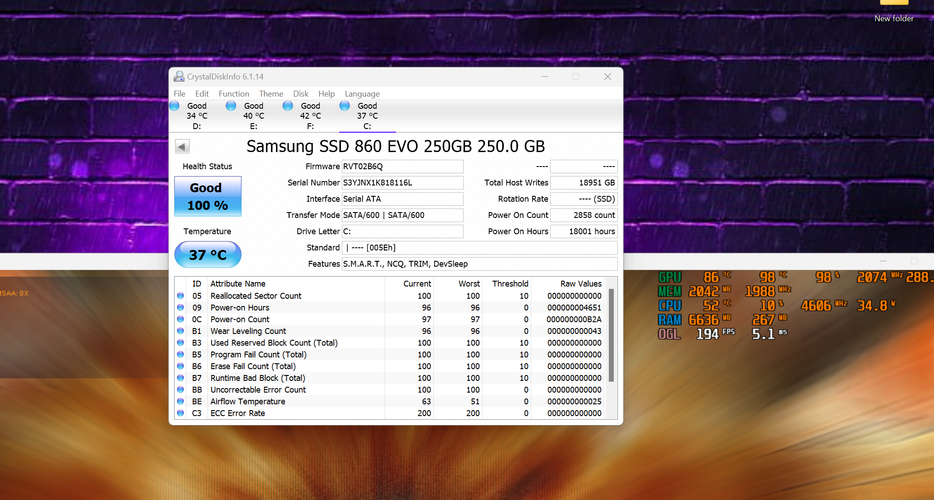The height and width of the screenshot is (500, 934).
Task: Open the Disk menu
Action: (x=301, y=94)
